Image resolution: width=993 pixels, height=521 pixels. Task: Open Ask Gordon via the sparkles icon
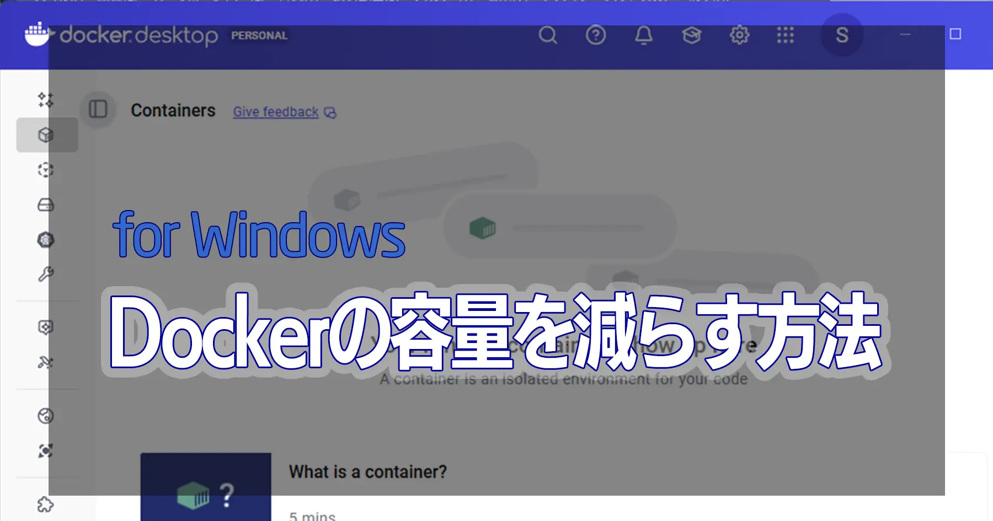(47, 101)
